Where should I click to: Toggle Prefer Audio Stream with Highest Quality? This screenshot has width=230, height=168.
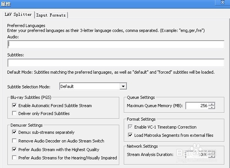[x=14, y=150]
